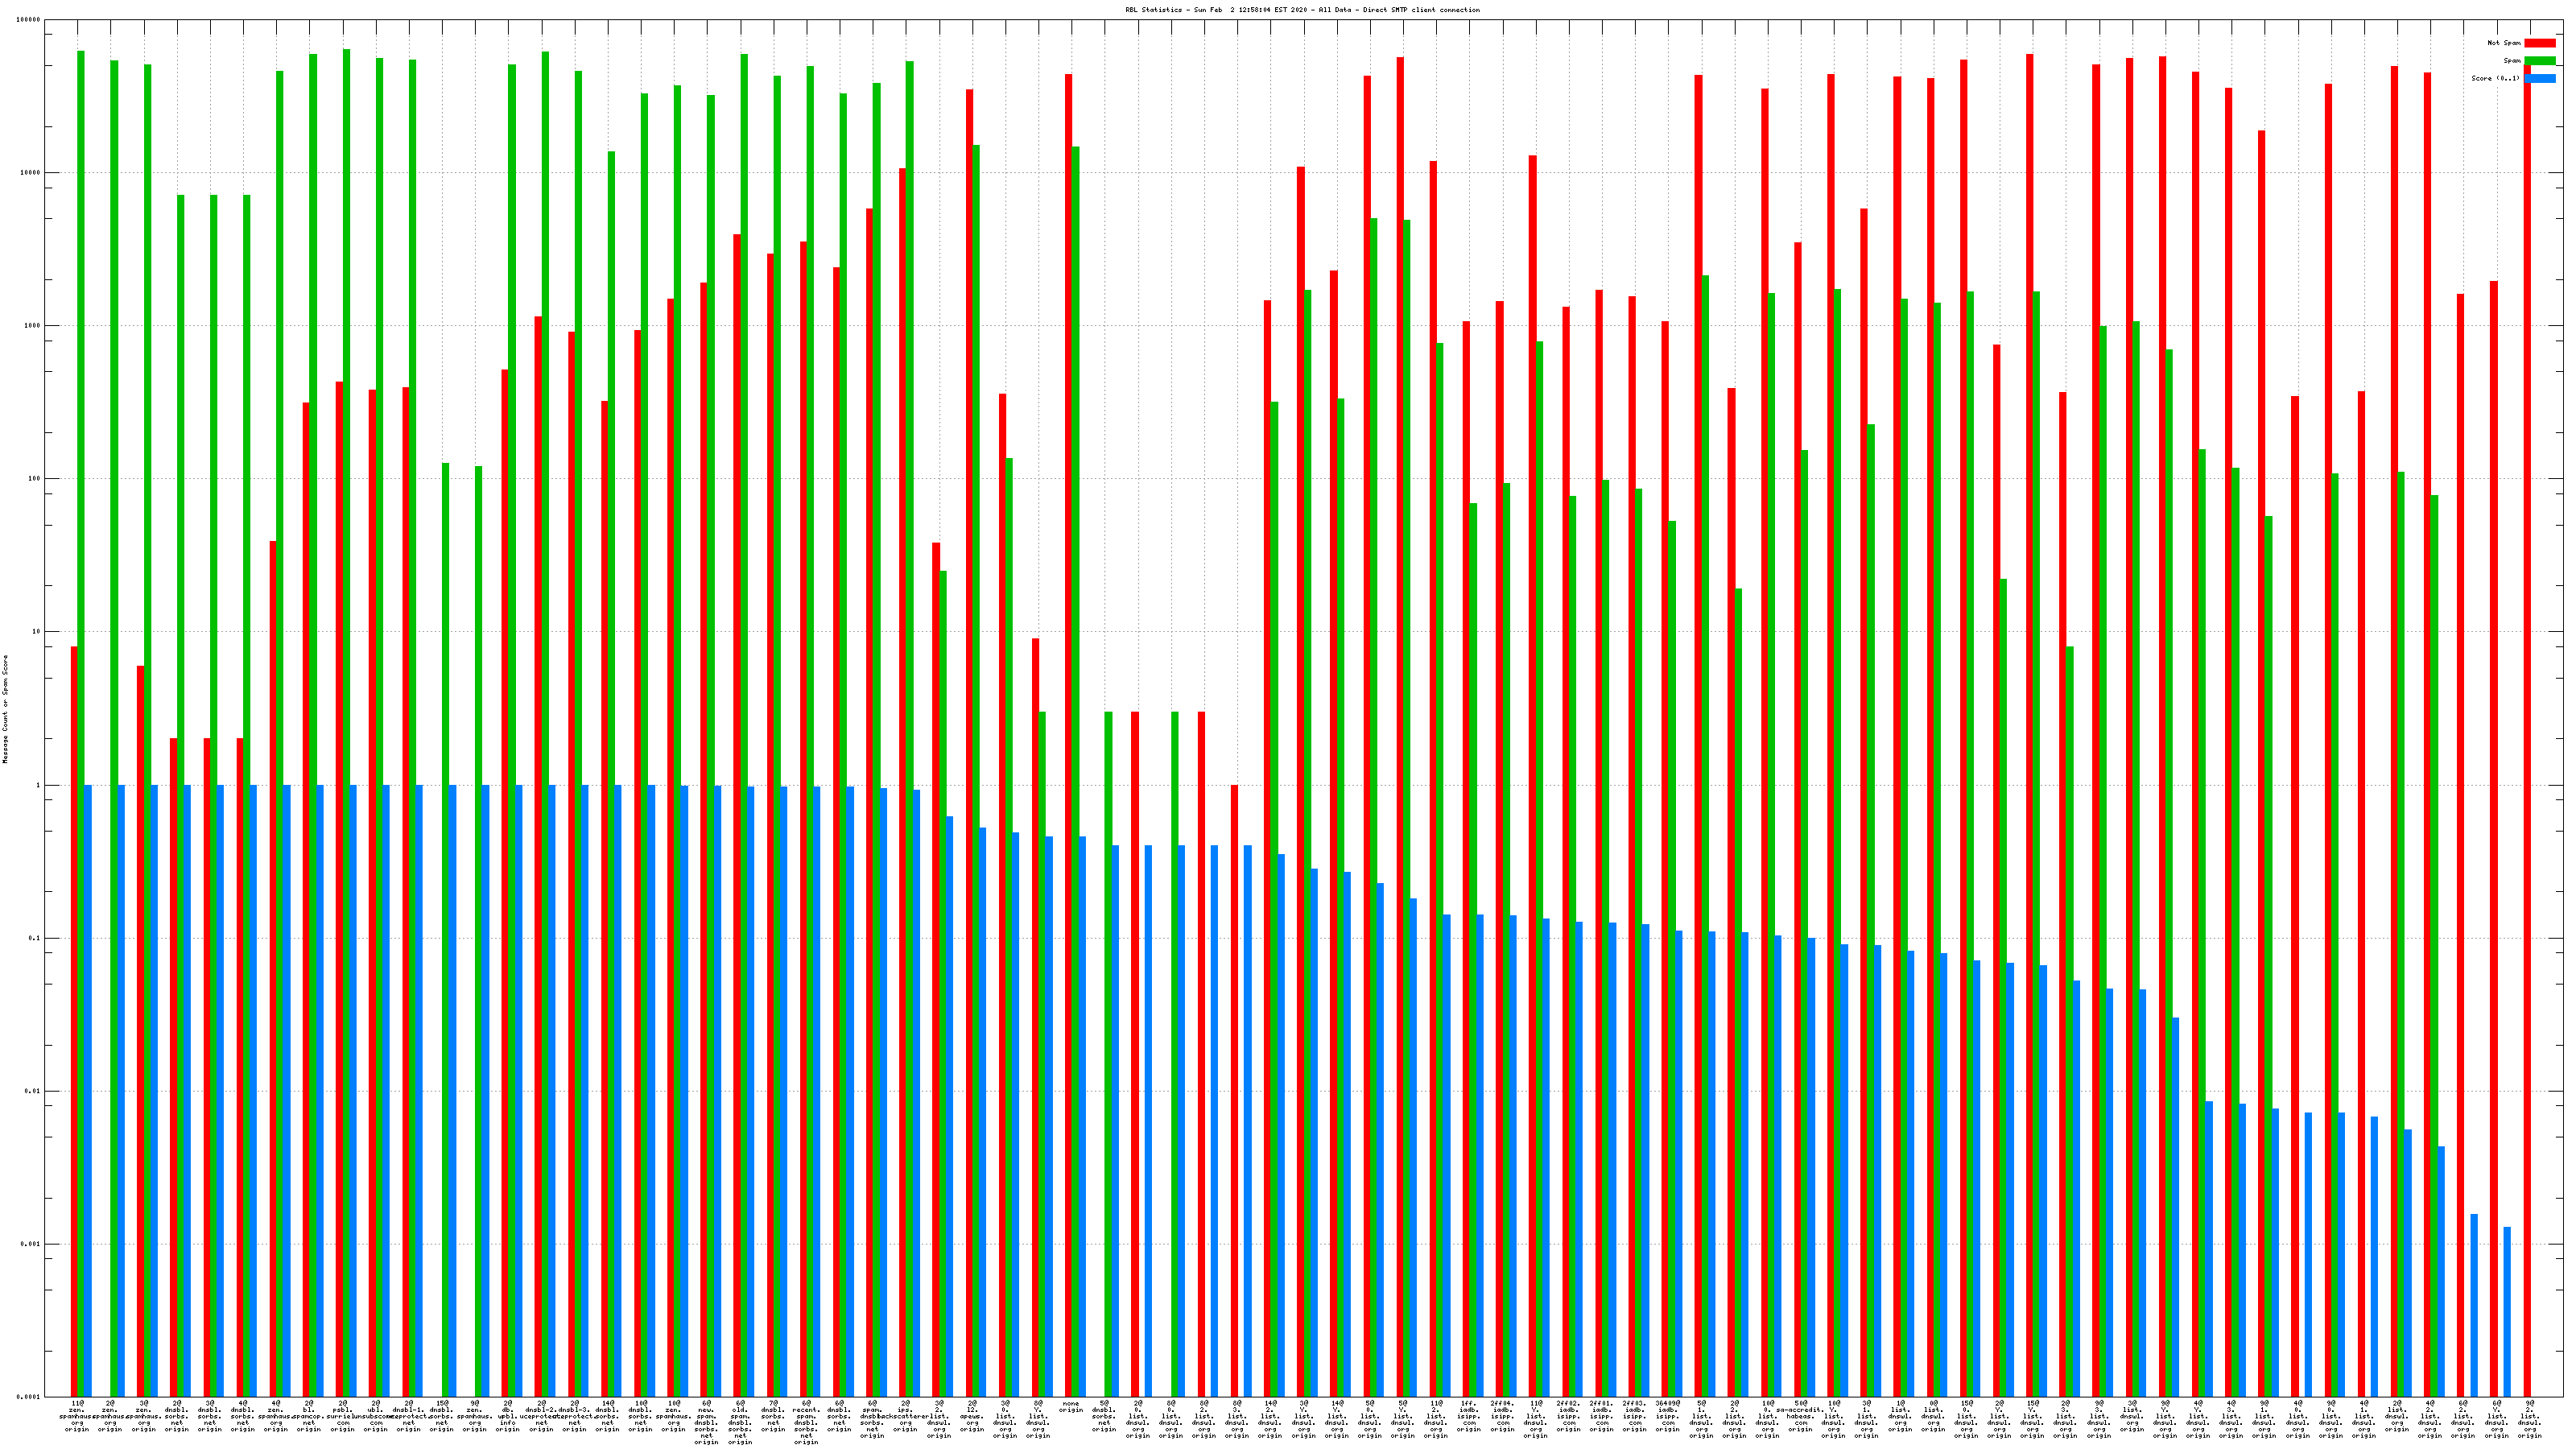
Task: Click the 1 tick label on y-axis
Action: coord(37,785)
